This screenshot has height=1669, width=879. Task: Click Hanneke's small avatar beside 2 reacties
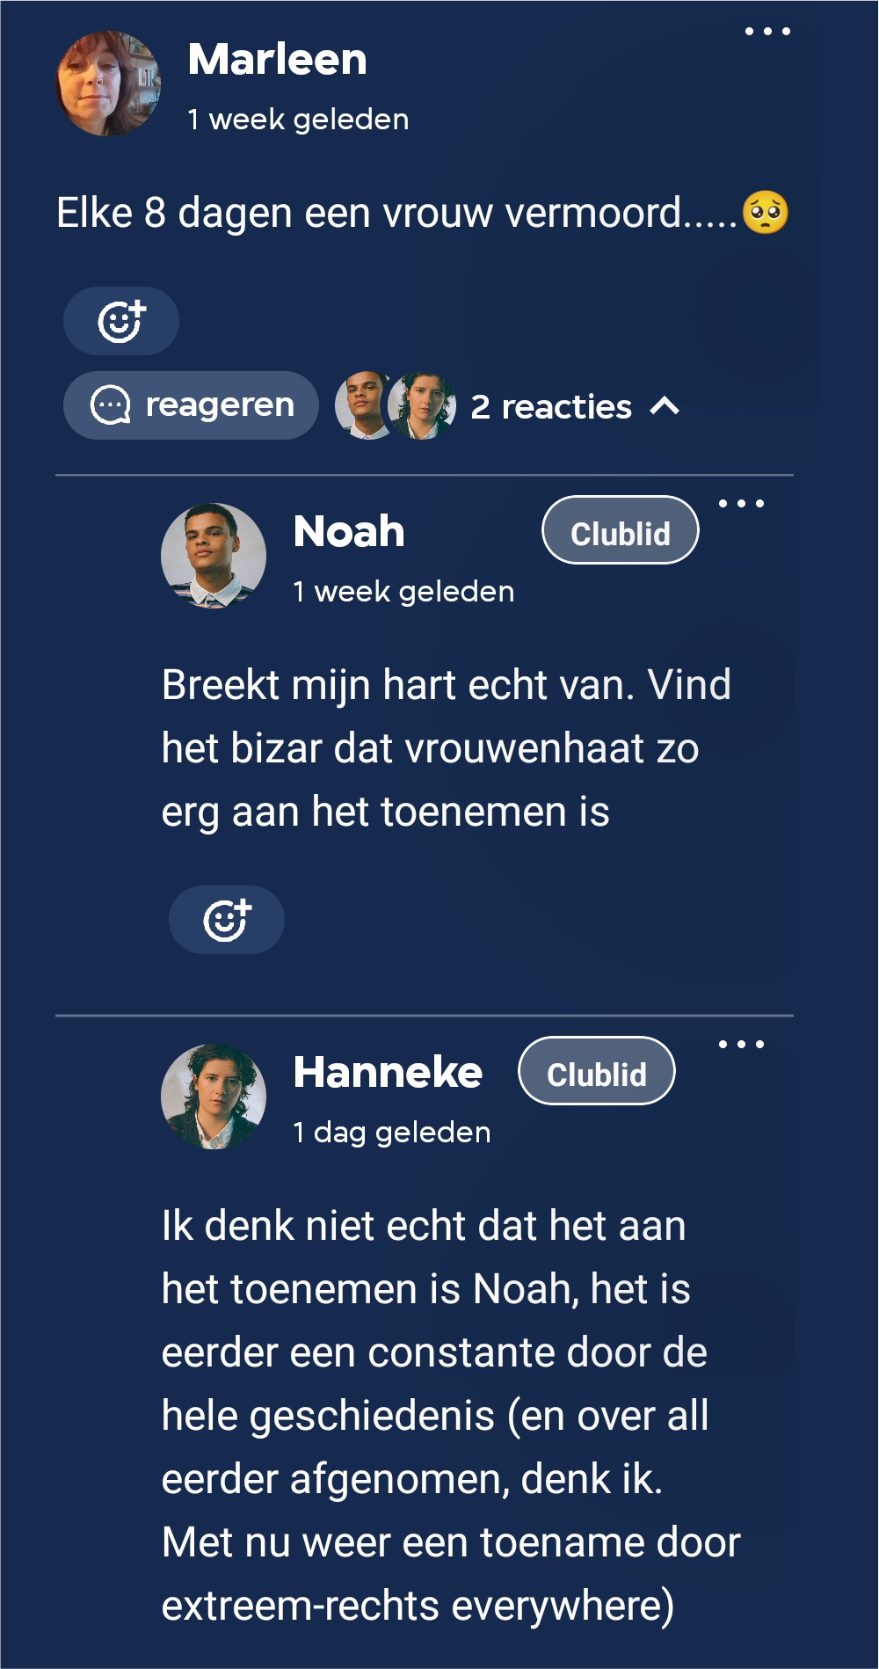coord(425,405)
